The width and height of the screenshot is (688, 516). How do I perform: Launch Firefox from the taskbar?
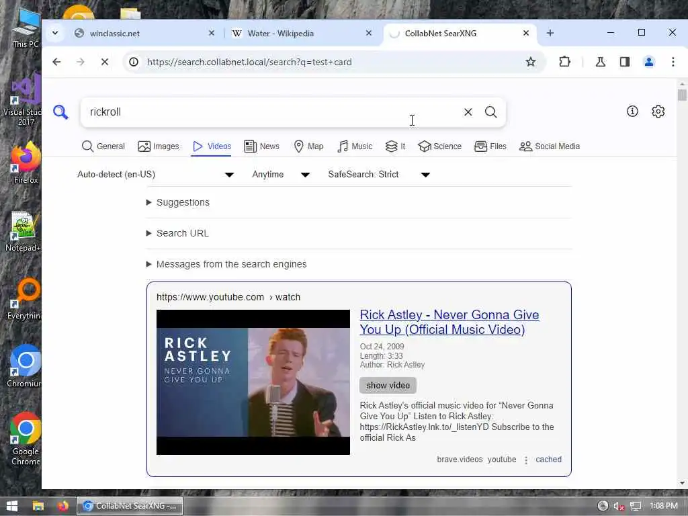coord(63,506)
